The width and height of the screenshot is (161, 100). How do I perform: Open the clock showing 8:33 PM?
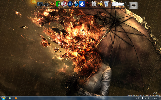pyautogui.click(x=155, y=98)
